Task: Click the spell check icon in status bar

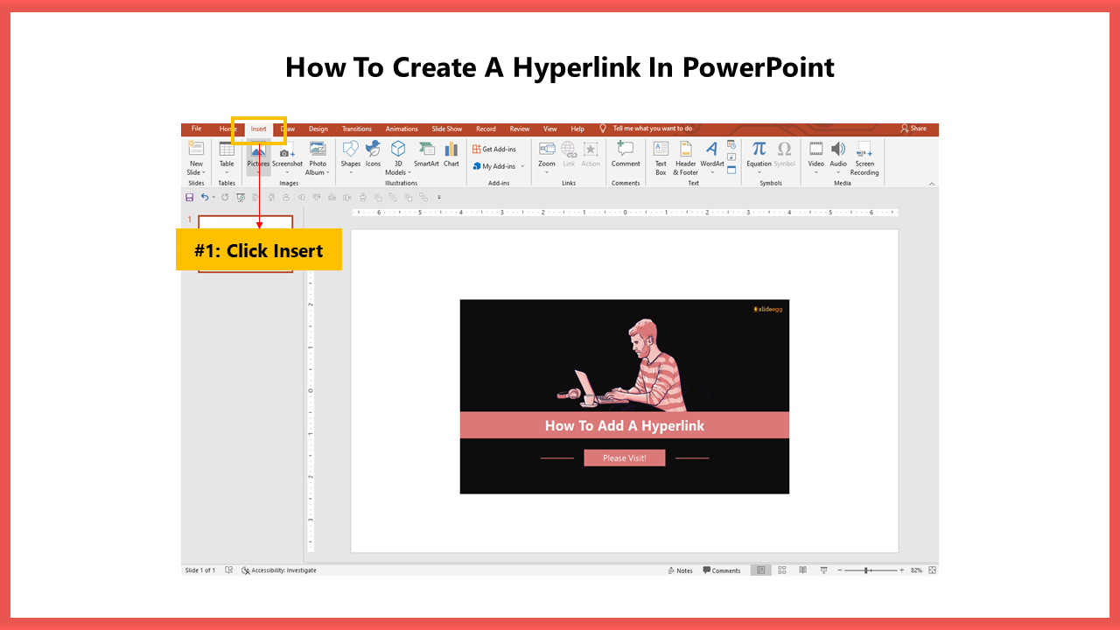Action: click(x=228, y=570)
